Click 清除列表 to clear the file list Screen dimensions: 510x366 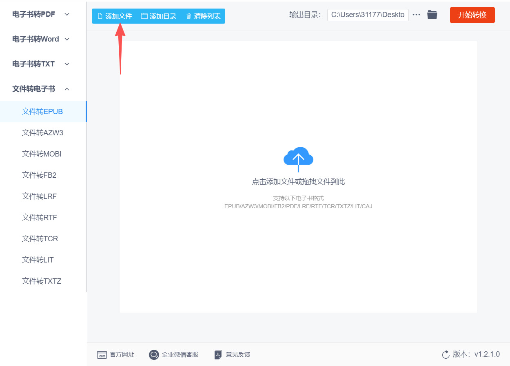tap(207, 15)
